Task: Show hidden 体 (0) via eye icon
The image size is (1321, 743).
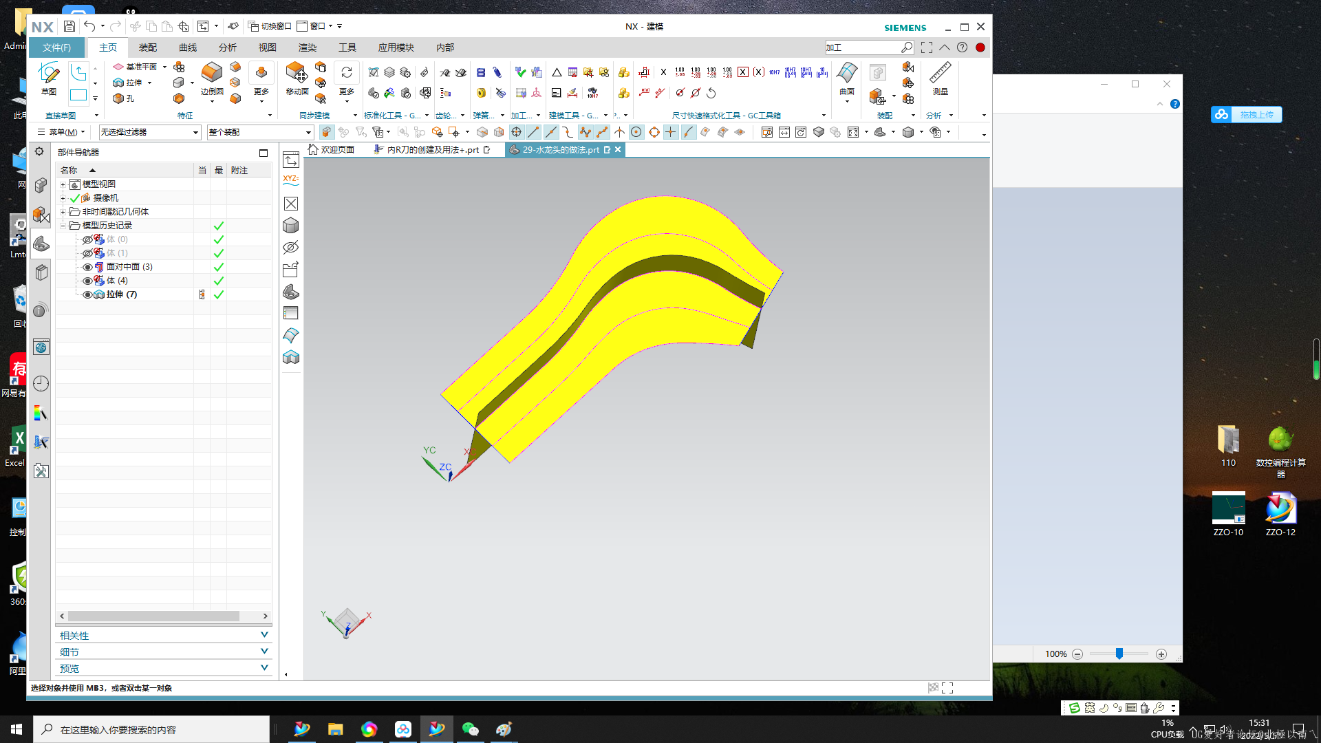Action: coord(87,239)
